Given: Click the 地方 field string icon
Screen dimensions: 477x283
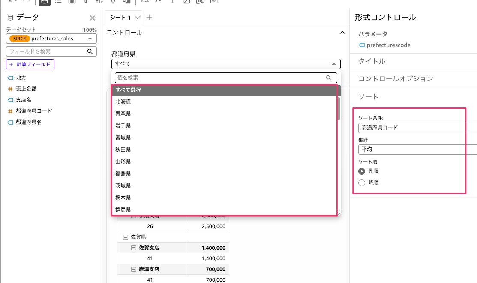Looking at the screenshot, I should point(10,78).
